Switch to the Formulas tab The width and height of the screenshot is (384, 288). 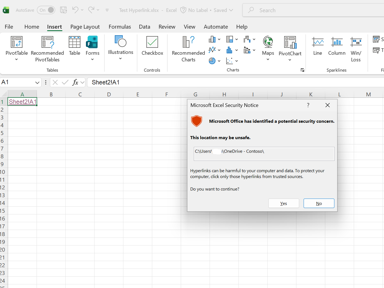[x=120, y=27]
